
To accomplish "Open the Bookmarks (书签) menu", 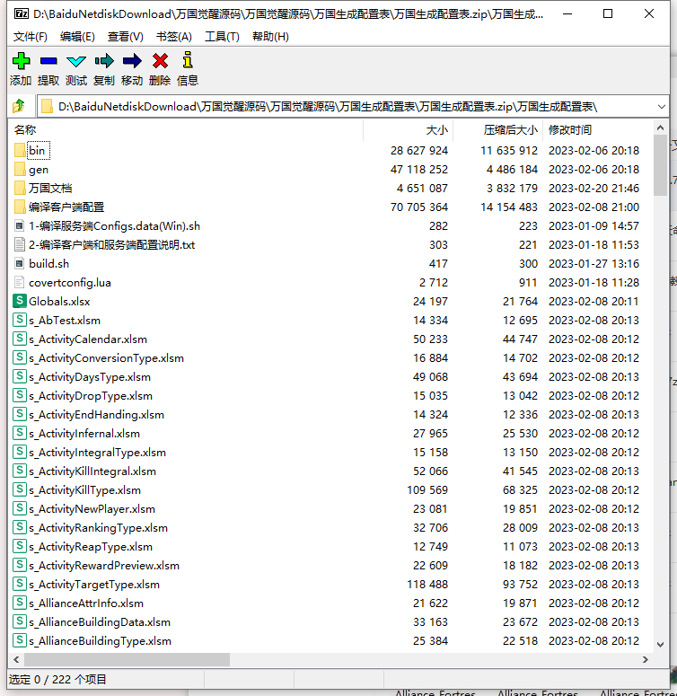I will point(173,37).
